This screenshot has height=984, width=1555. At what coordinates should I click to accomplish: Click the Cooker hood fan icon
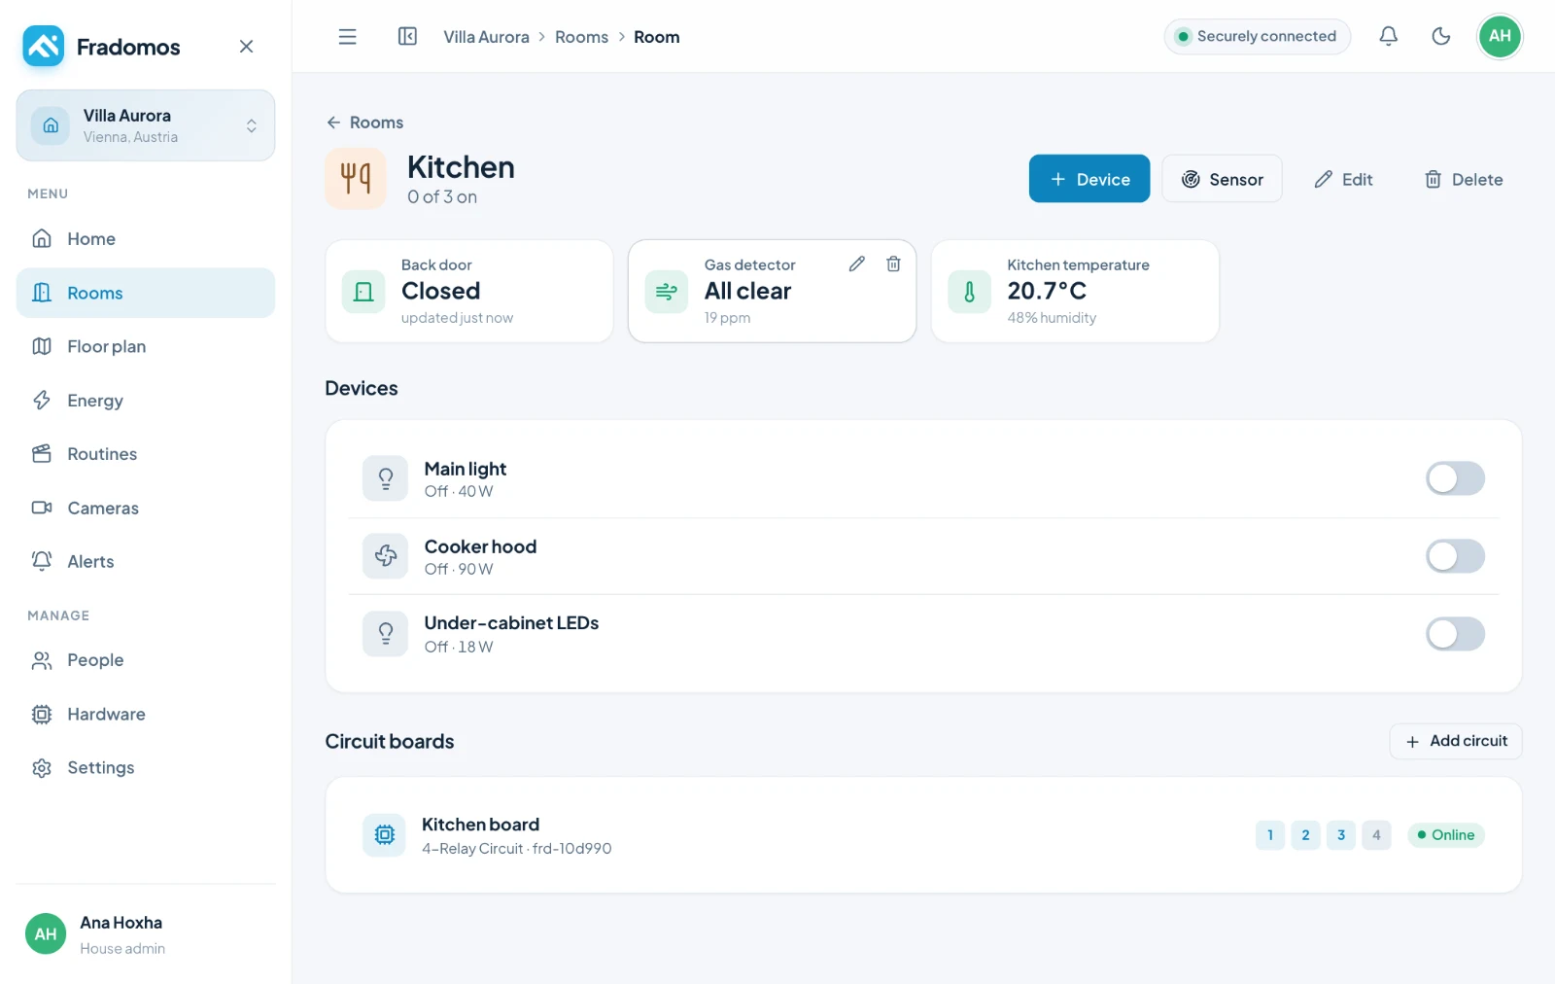[385, 556]
